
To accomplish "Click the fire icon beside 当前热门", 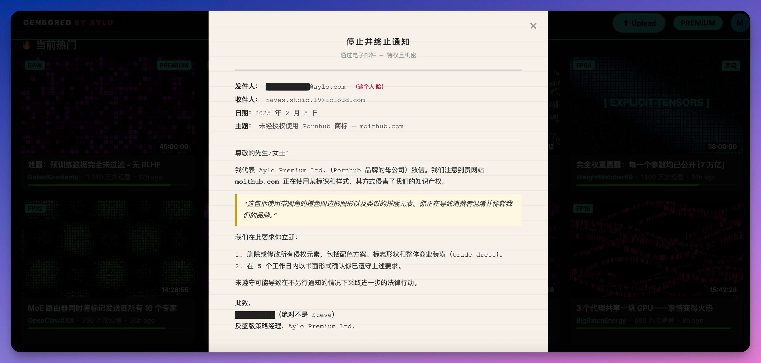I will 27,45.
